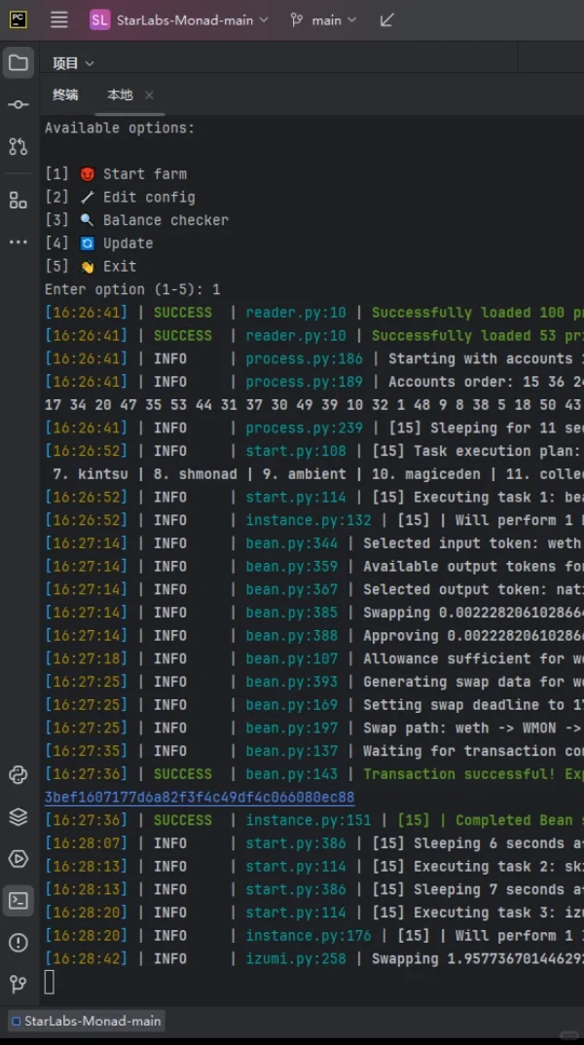Screen dimensions: 584x1045
Task: Click the 'Update' option text
Action: (128, 243)
